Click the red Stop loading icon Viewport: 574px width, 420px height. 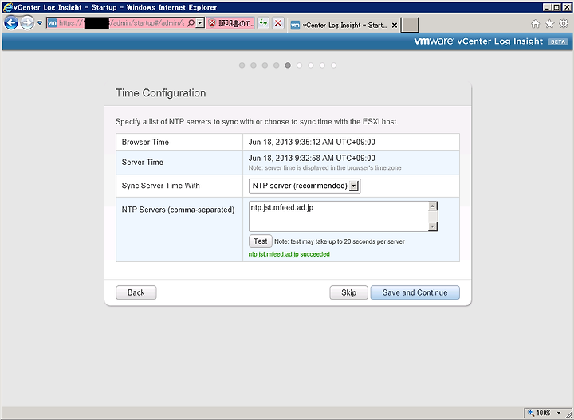pyautogui.click(x=278, y=23)
